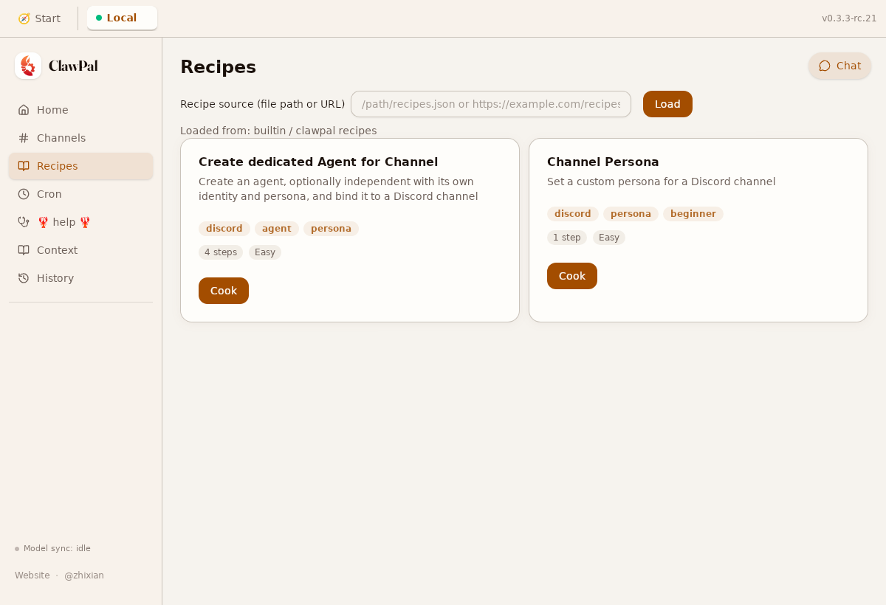Click the Local server status pill

[121, 17]
